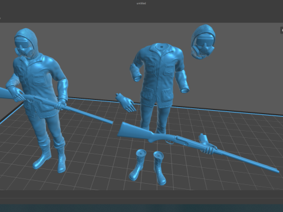Viewport: 283px width, 212px height.
Task: Select the right detached boot model
Action: pyautogui.click(x=160, y=168)
